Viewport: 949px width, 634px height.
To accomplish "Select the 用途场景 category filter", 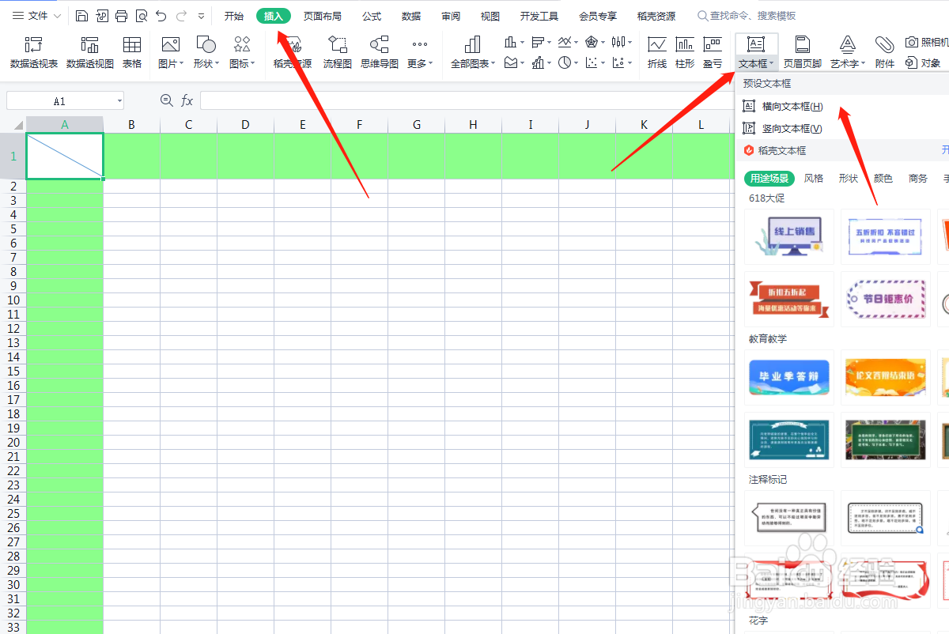I will [x=769, y=179].
